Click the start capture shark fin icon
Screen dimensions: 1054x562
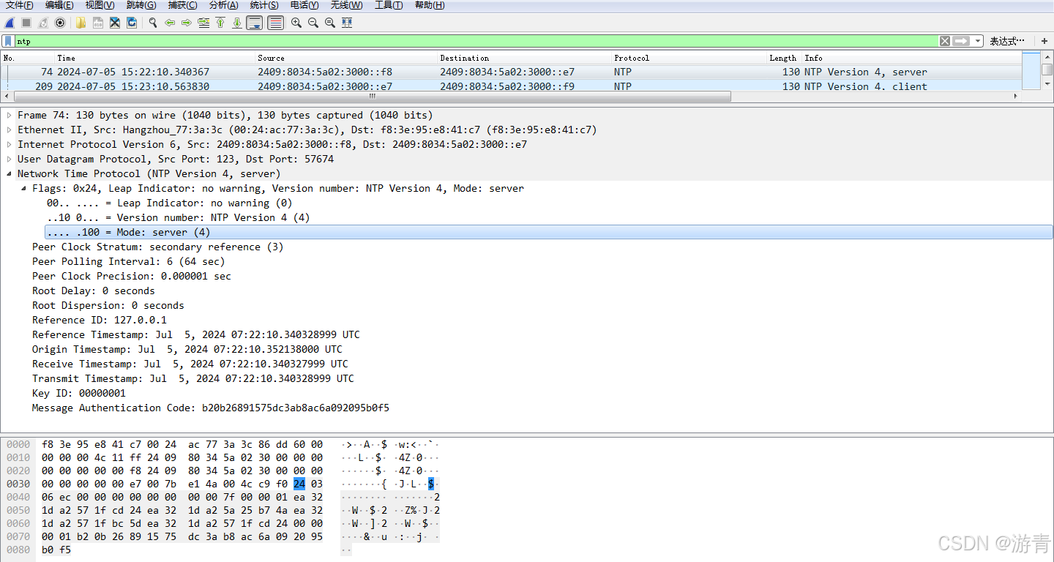[10, 23]
